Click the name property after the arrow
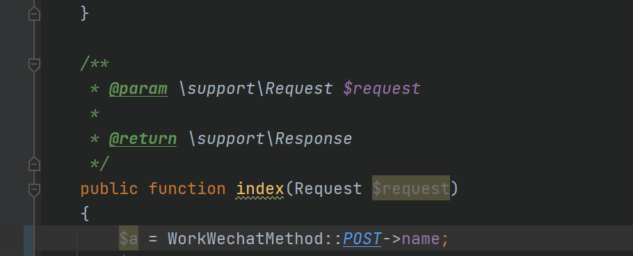This screenshot has height=256, width=633. click(420, 239)
